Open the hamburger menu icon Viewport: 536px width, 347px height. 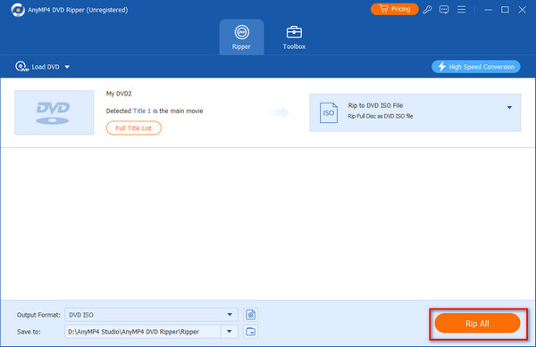[x=461, y=10]
